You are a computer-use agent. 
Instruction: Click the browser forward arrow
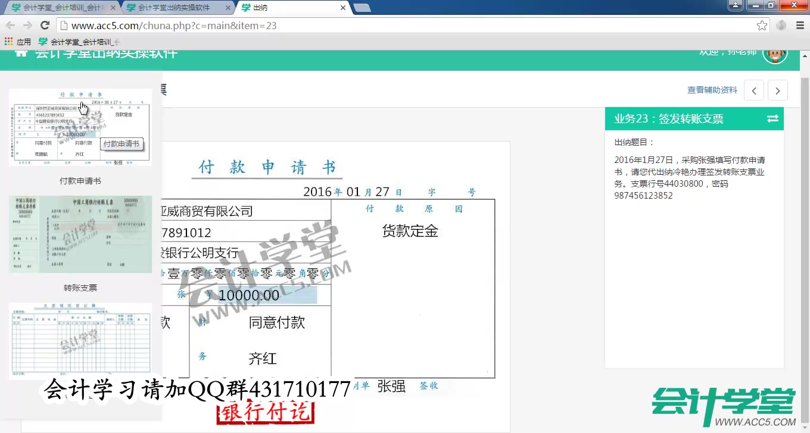(28, 26)
